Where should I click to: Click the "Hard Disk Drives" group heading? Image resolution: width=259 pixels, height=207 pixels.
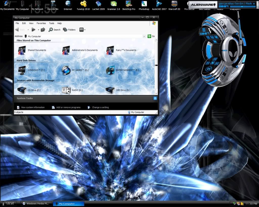pyautogui.click(x=26, y=60)
